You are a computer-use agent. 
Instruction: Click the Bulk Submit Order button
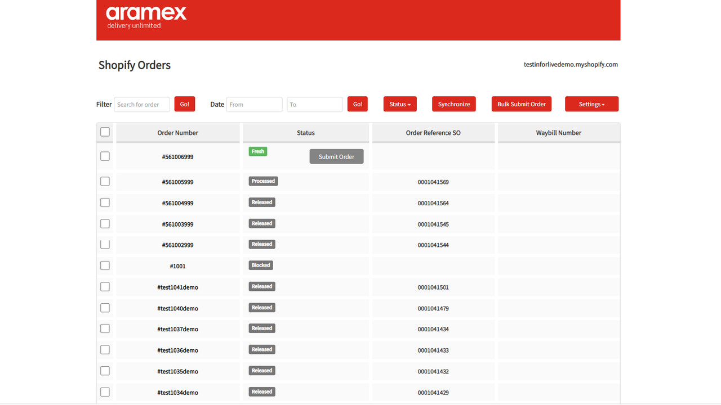pyautogui.click(x=521, y=104)
